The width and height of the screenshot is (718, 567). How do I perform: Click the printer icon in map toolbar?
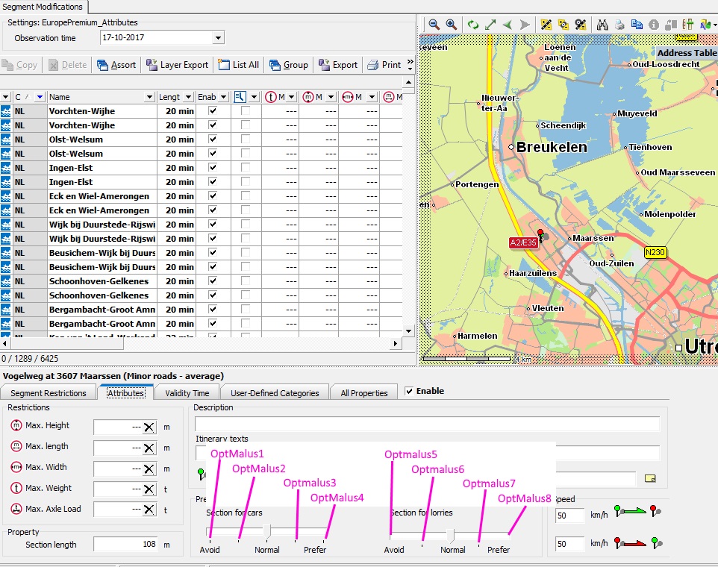[619, 25]
